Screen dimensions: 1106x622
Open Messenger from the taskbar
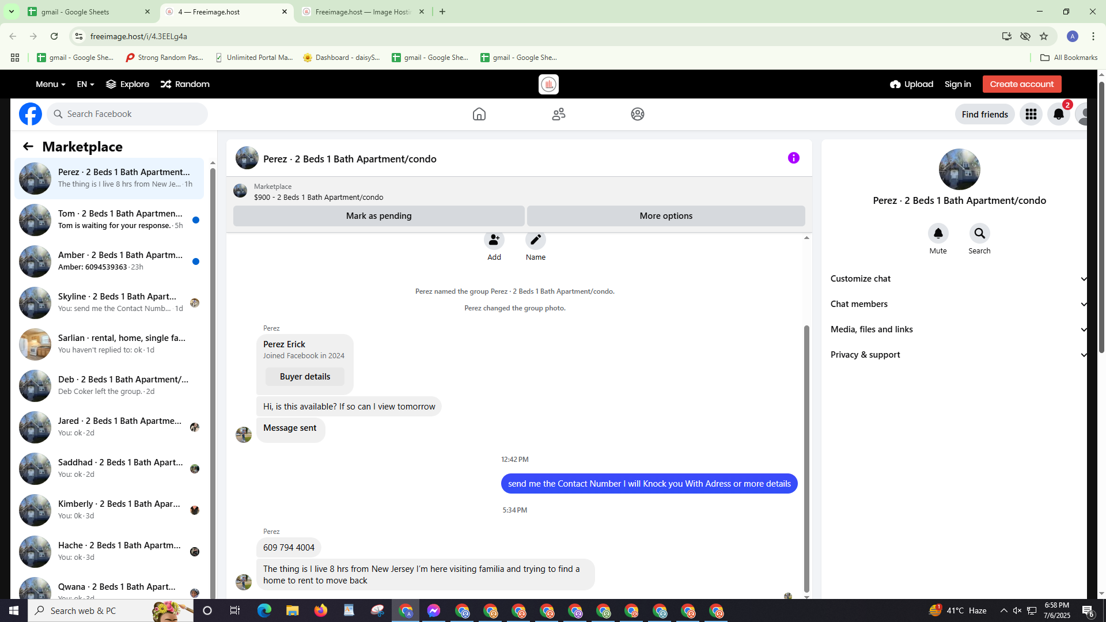tap(434, 610)
